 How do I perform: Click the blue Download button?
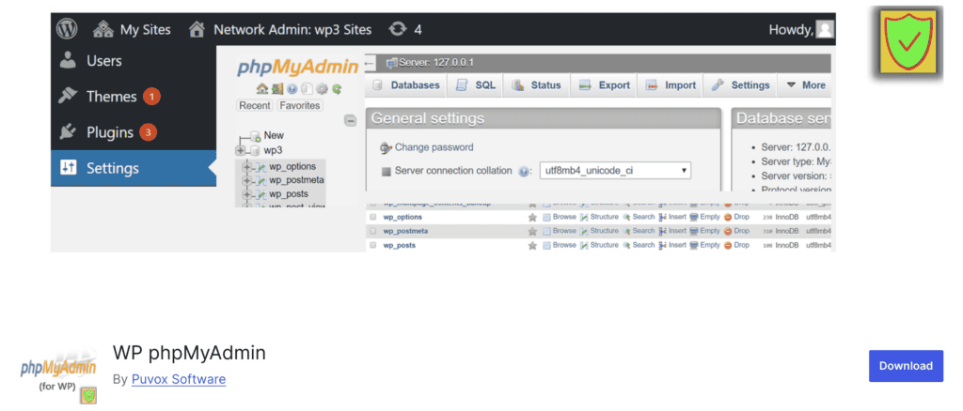tap(906, 366)
